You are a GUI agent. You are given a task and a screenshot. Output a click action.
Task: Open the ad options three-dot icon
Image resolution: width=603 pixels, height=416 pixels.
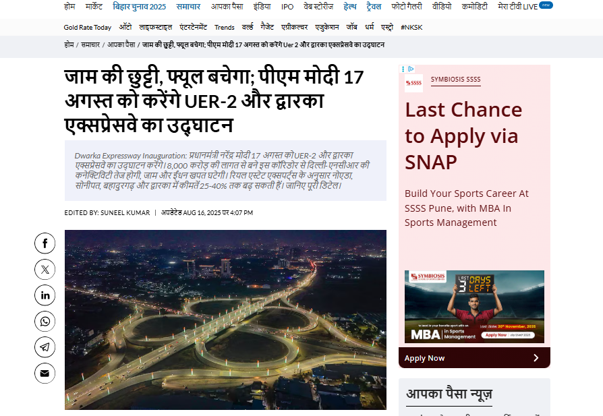(403, 69)
